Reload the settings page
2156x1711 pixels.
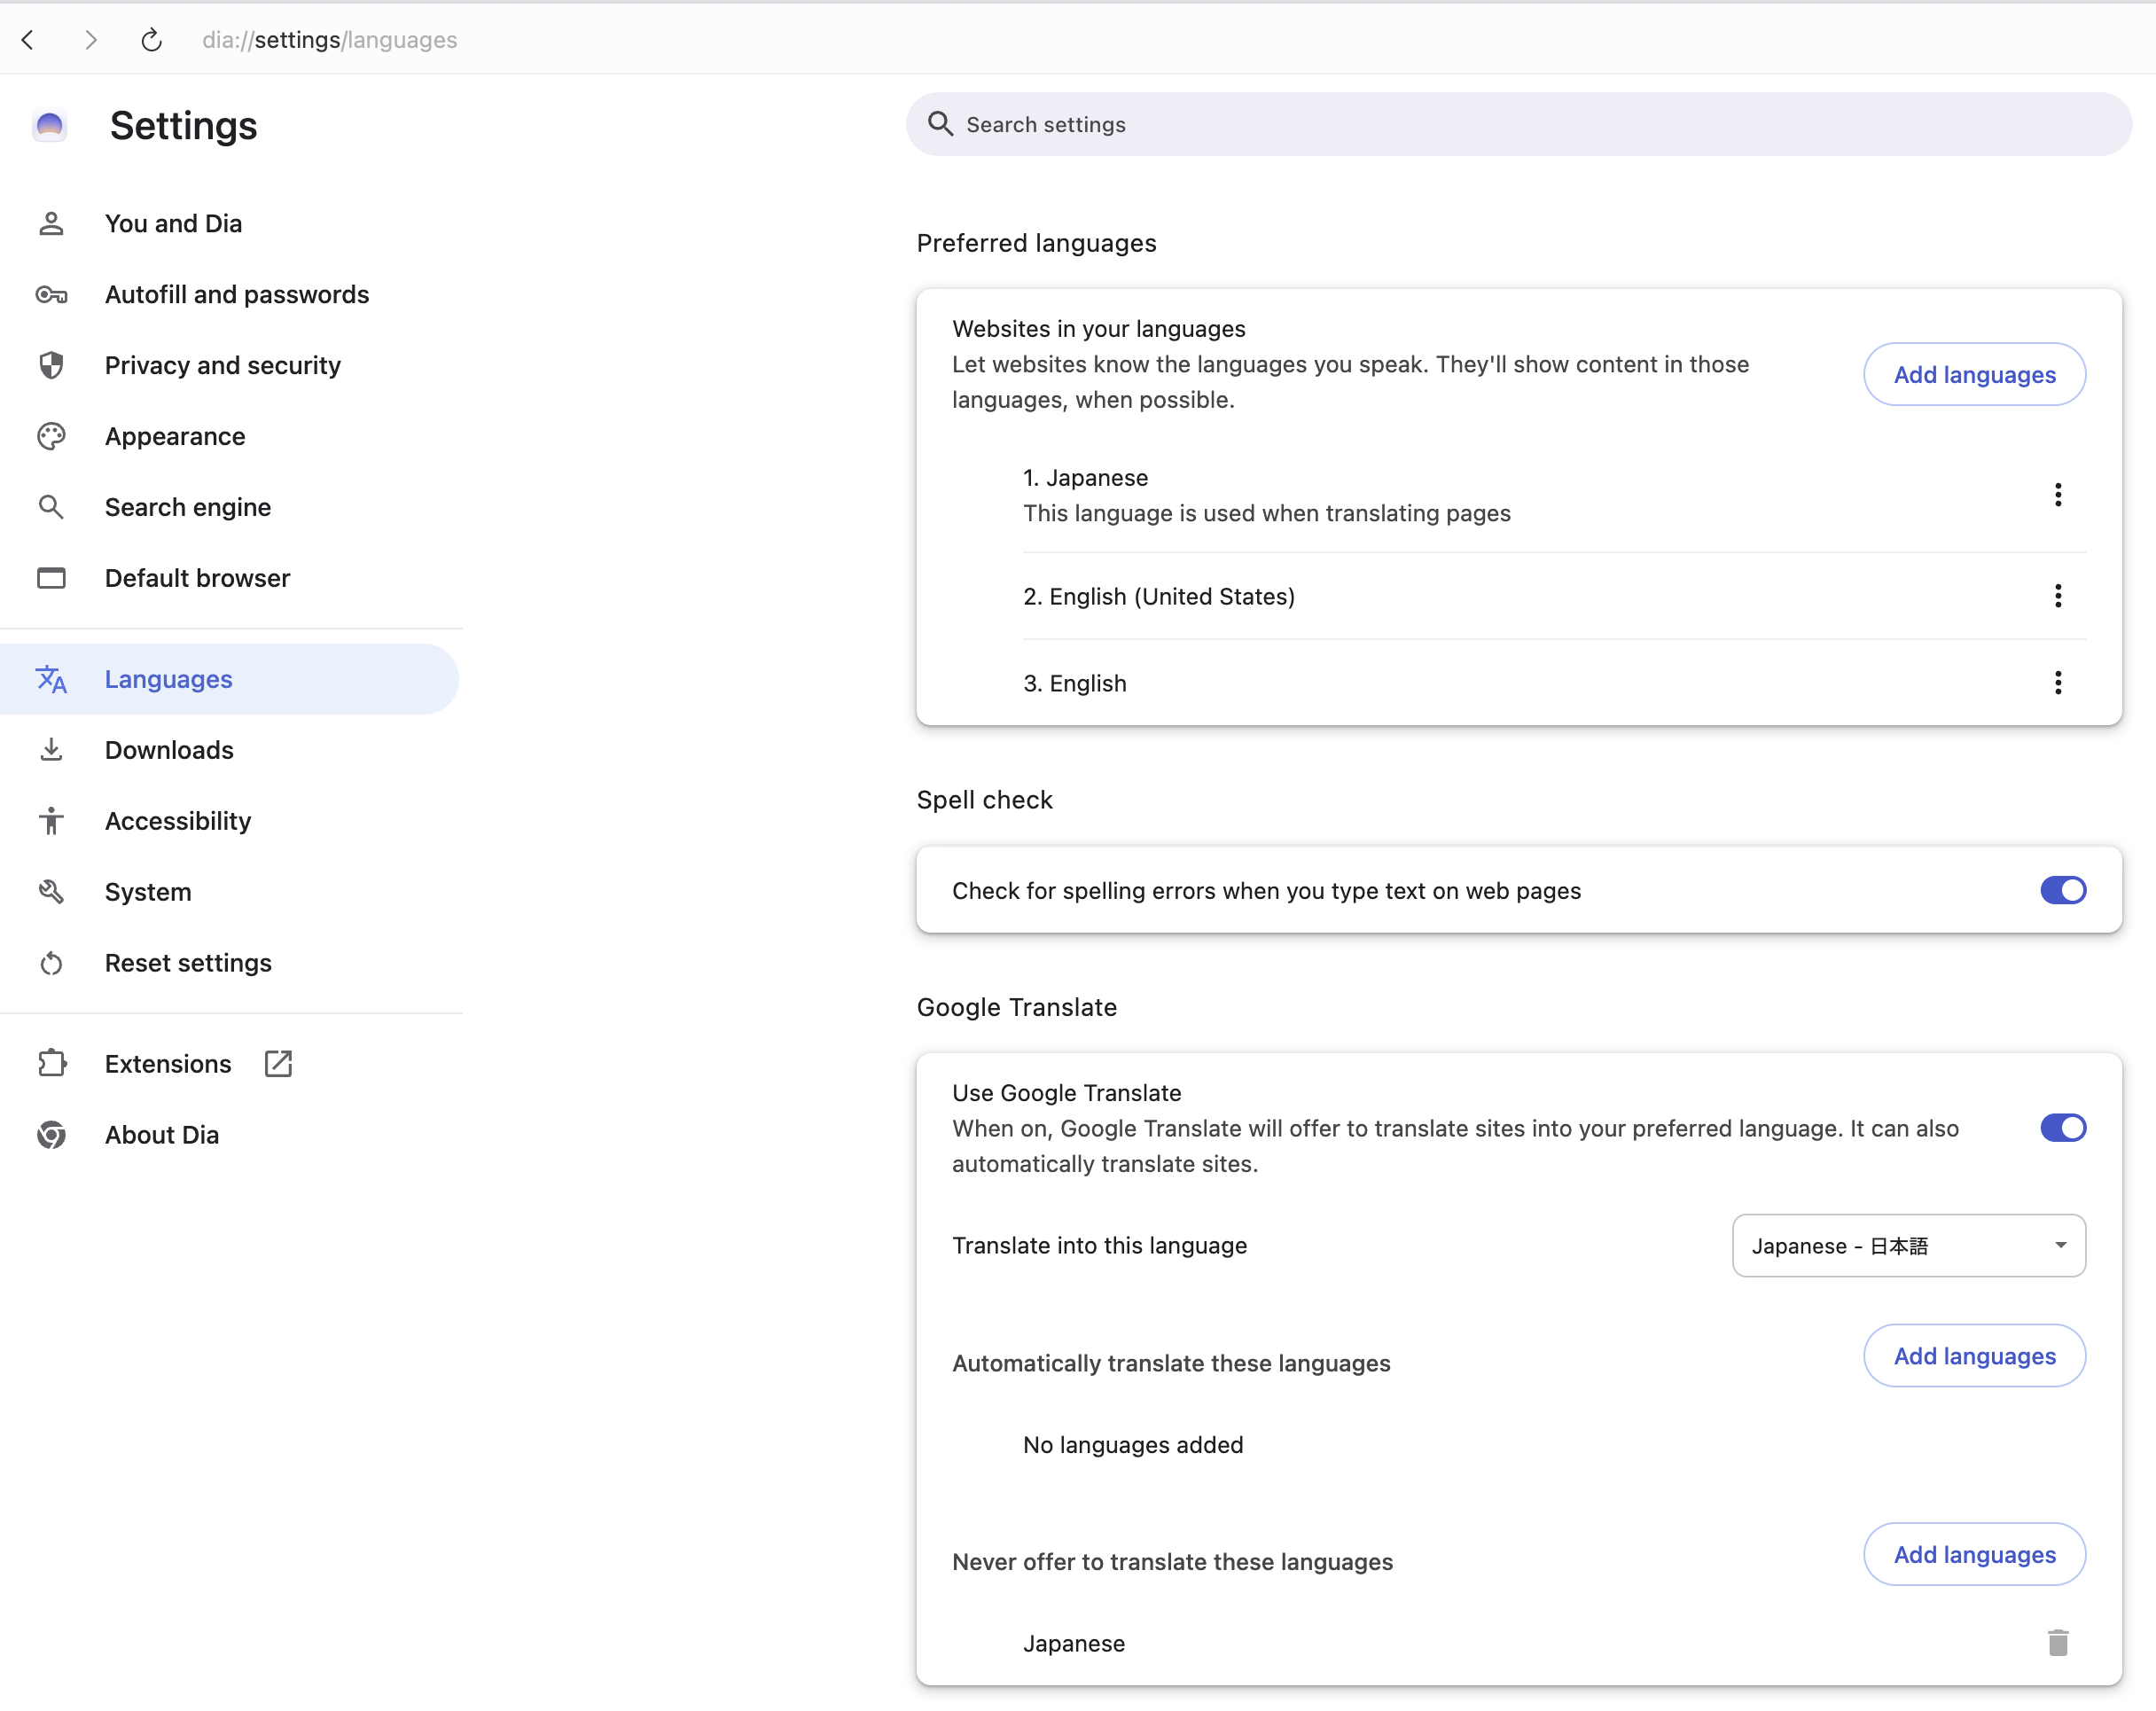click(151, 40)
